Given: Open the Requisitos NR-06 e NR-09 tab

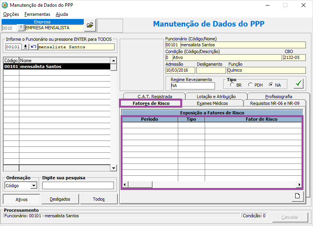Looking at the screenshot, I should click(275, 103).
